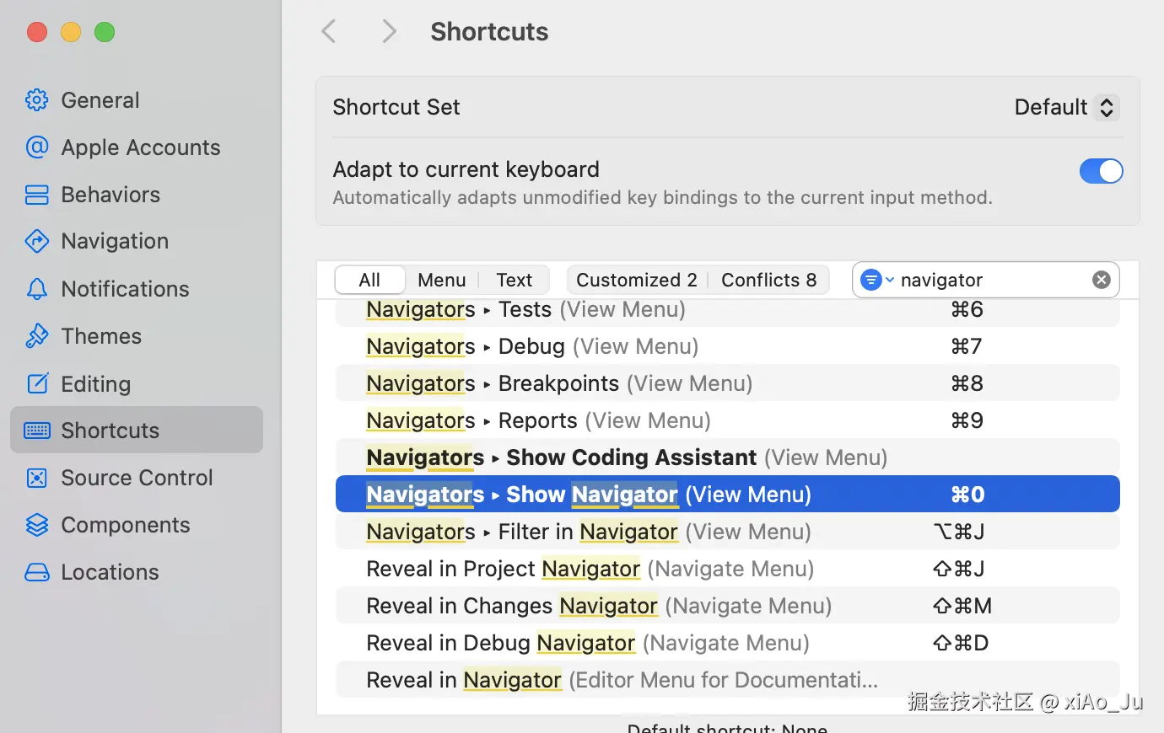
Task: Expand the search filter options menu
Action: (876, 280)
